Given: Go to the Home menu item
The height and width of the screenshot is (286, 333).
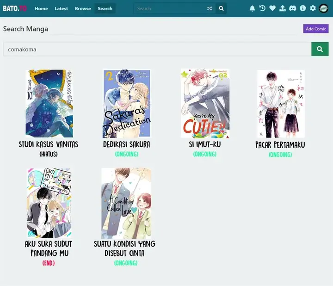Looking at the screenshot, I should (41, 8).
